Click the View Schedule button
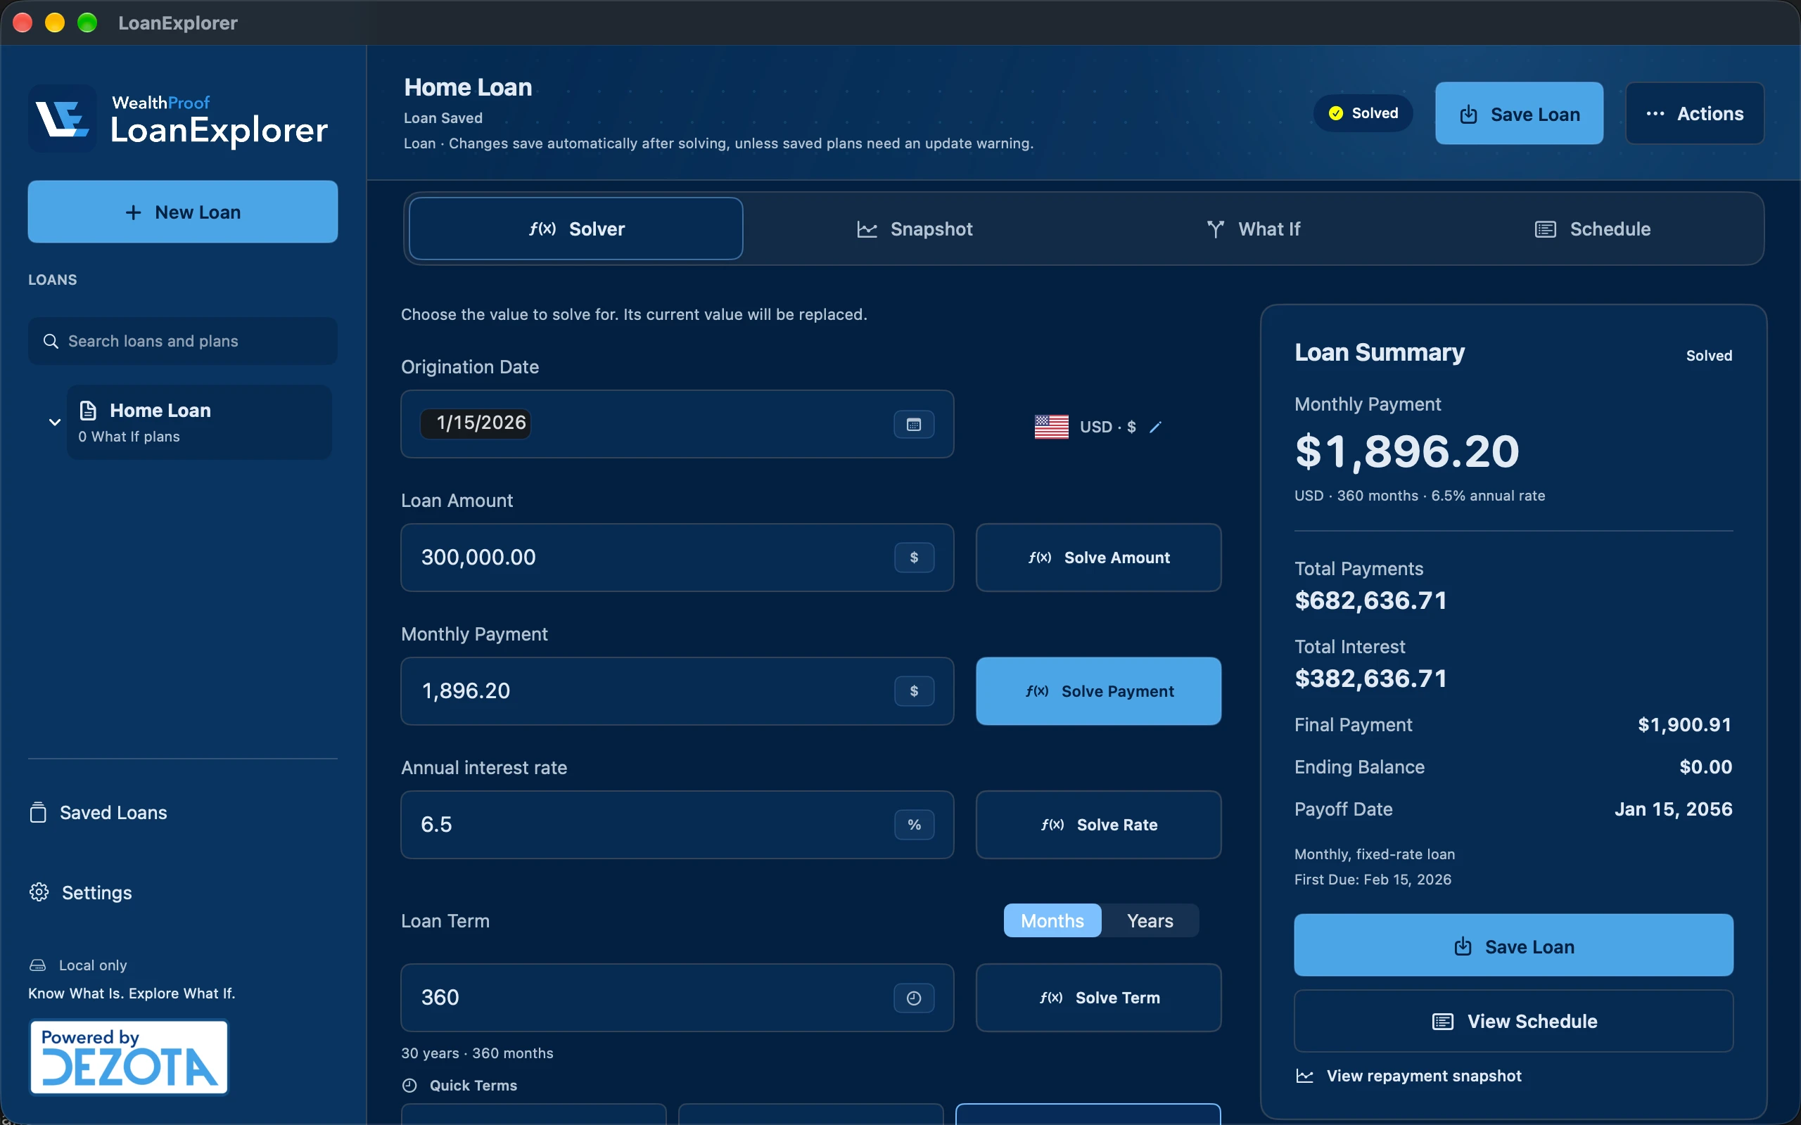Image resolution: width=1801 pixels, height=1125 pixels. tap(1514, 1021)
